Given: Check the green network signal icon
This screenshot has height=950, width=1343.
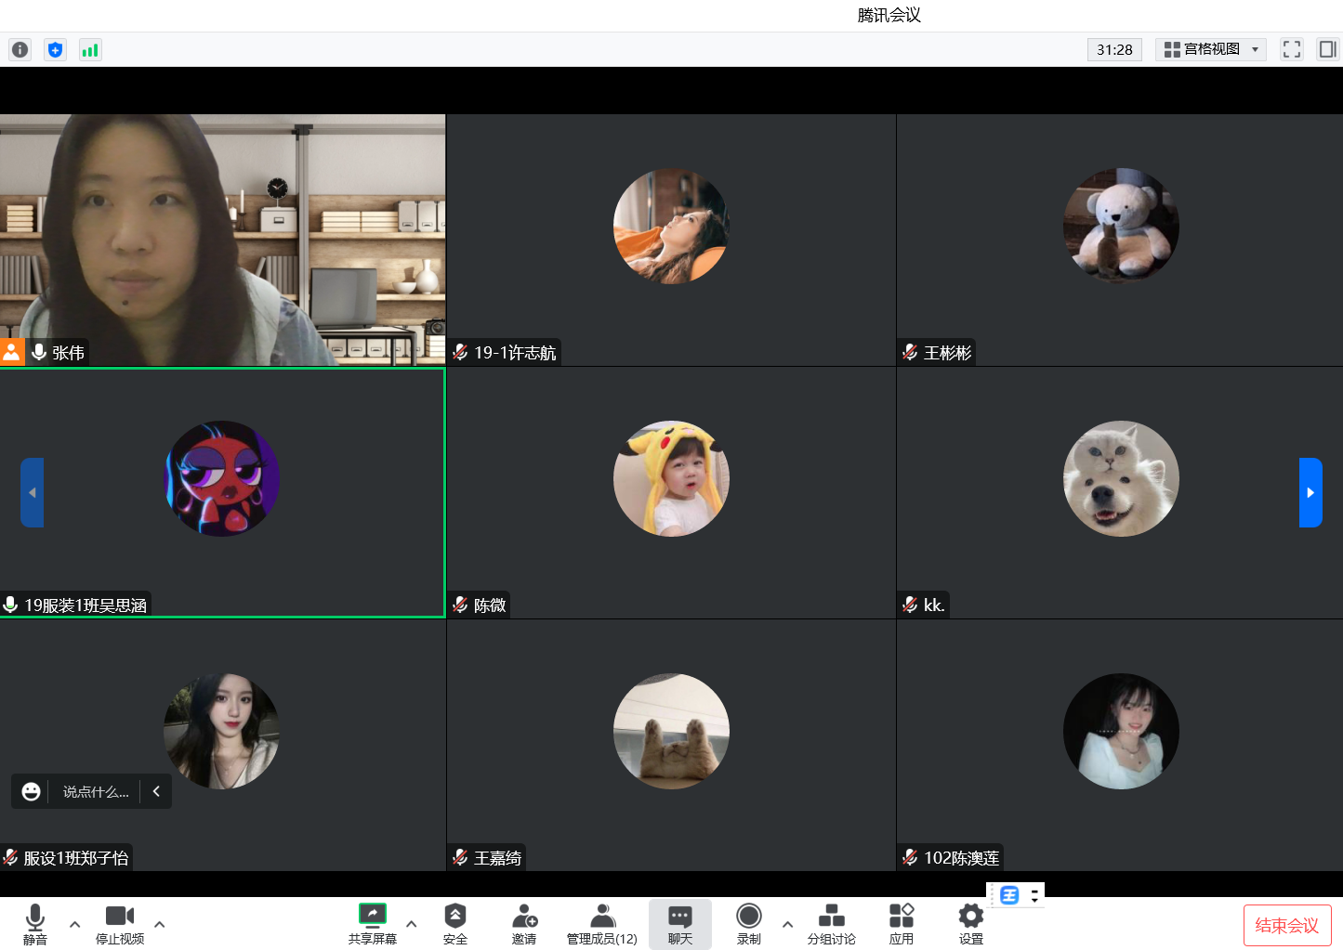Looking at the screenshot, I should (x=90, y=50).
